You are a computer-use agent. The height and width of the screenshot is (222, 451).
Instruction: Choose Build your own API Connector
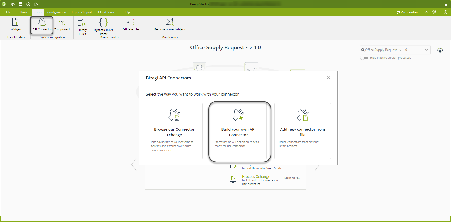(x=238, y=131)
